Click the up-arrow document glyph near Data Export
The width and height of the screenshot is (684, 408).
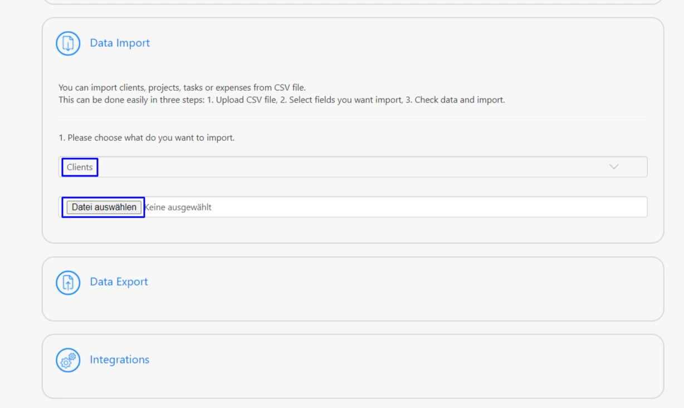[67, 282]
